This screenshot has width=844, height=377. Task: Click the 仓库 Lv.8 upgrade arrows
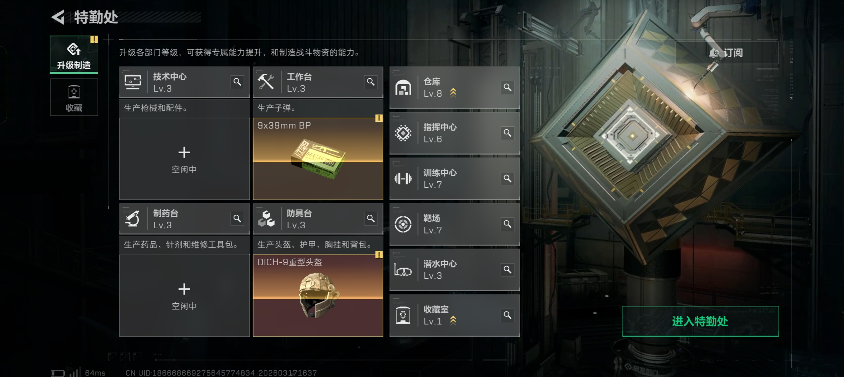click(x=453, y=93)
